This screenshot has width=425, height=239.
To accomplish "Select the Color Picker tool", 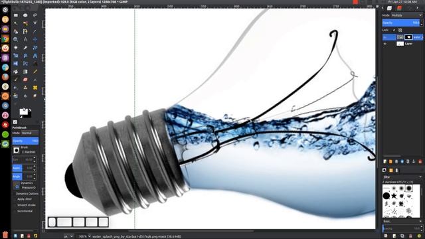I will [35, 31].
